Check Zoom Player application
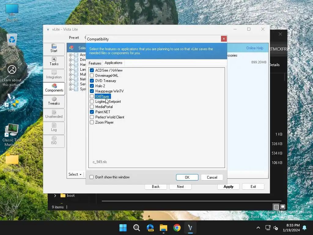This screenshot has height=235, width=313. [x=92, y=122]
